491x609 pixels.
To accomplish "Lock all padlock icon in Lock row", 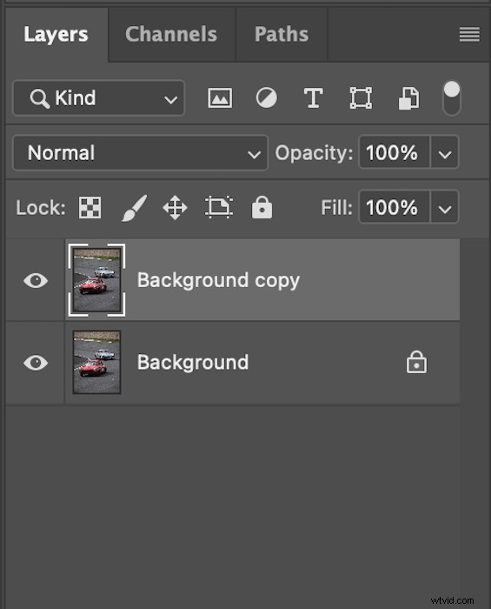I will 262,207.
